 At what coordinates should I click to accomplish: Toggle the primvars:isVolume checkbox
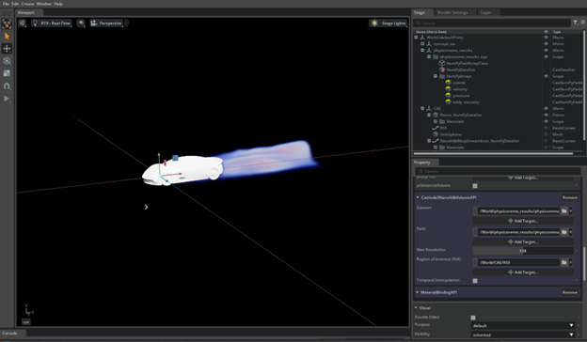(475, 186)
